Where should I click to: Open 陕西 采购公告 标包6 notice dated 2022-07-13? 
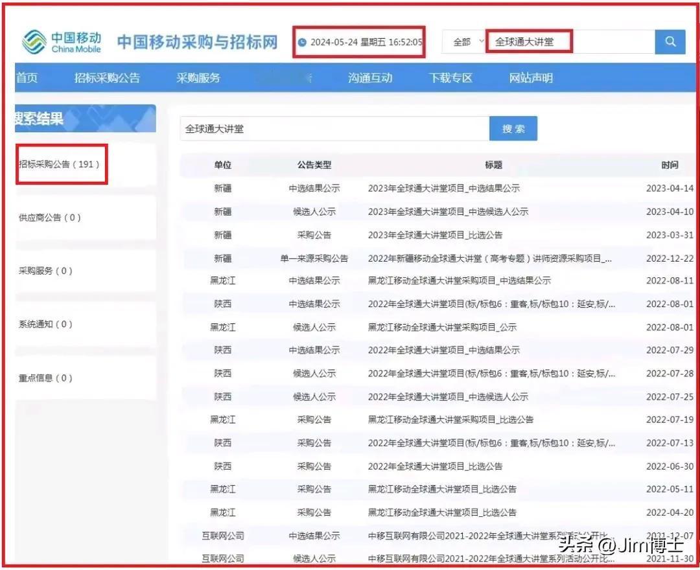(491, 443)
